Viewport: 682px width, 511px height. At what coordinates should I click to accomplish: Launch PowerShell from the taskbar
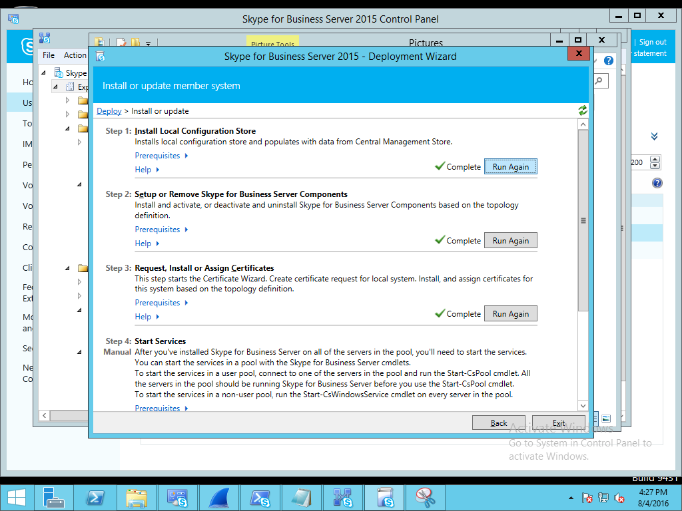pos(95,497)
